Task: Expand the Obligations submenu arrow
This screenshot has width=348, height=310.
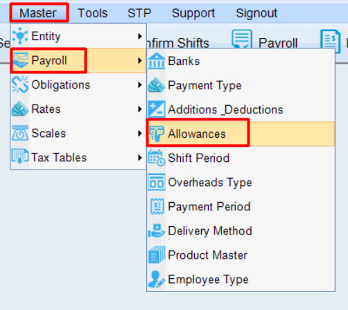Action: click(x=139, y=85)
